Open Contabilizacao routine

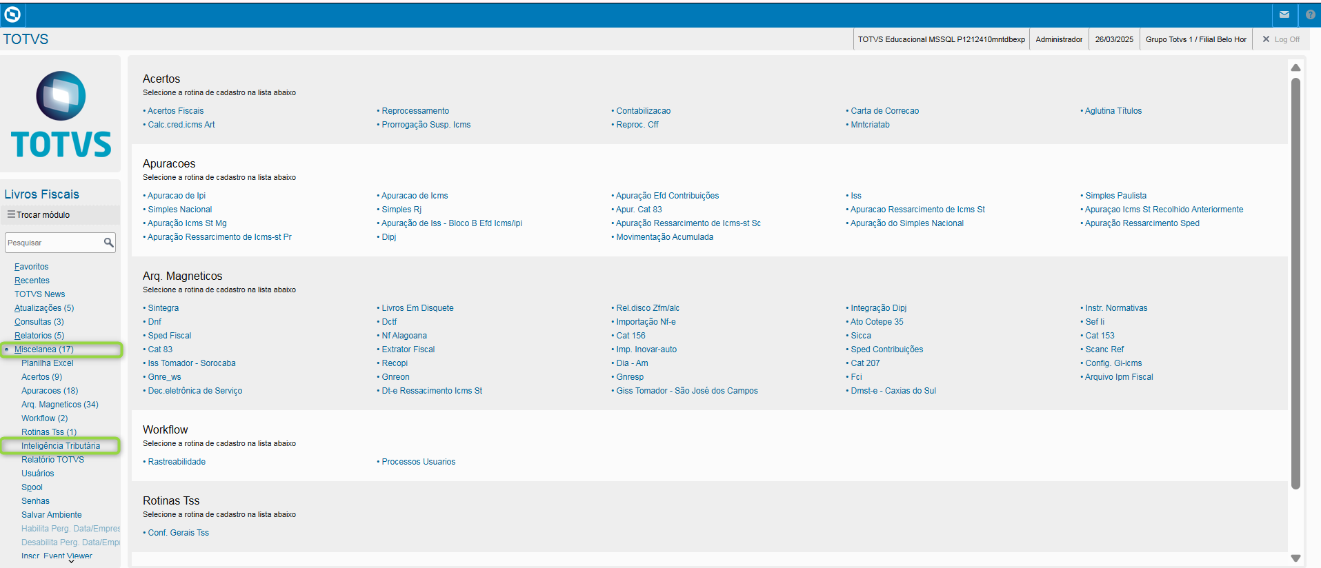coord(643,111)
